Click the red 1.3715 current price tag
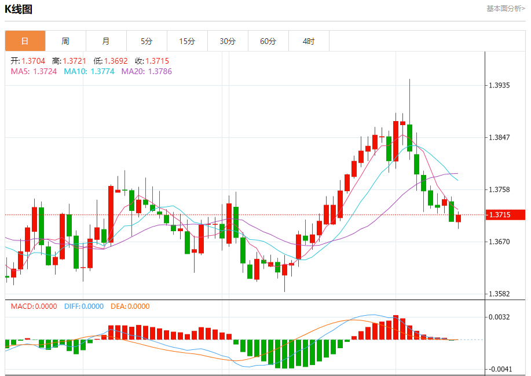 coord(506,215)
